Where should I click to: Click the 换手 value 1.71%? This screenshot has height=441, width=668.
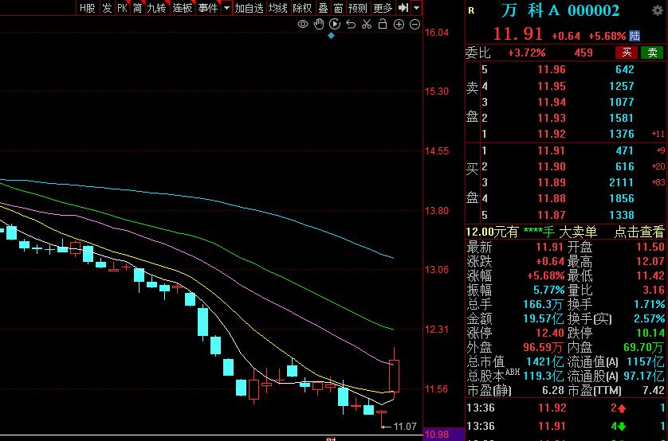point(648,305)
